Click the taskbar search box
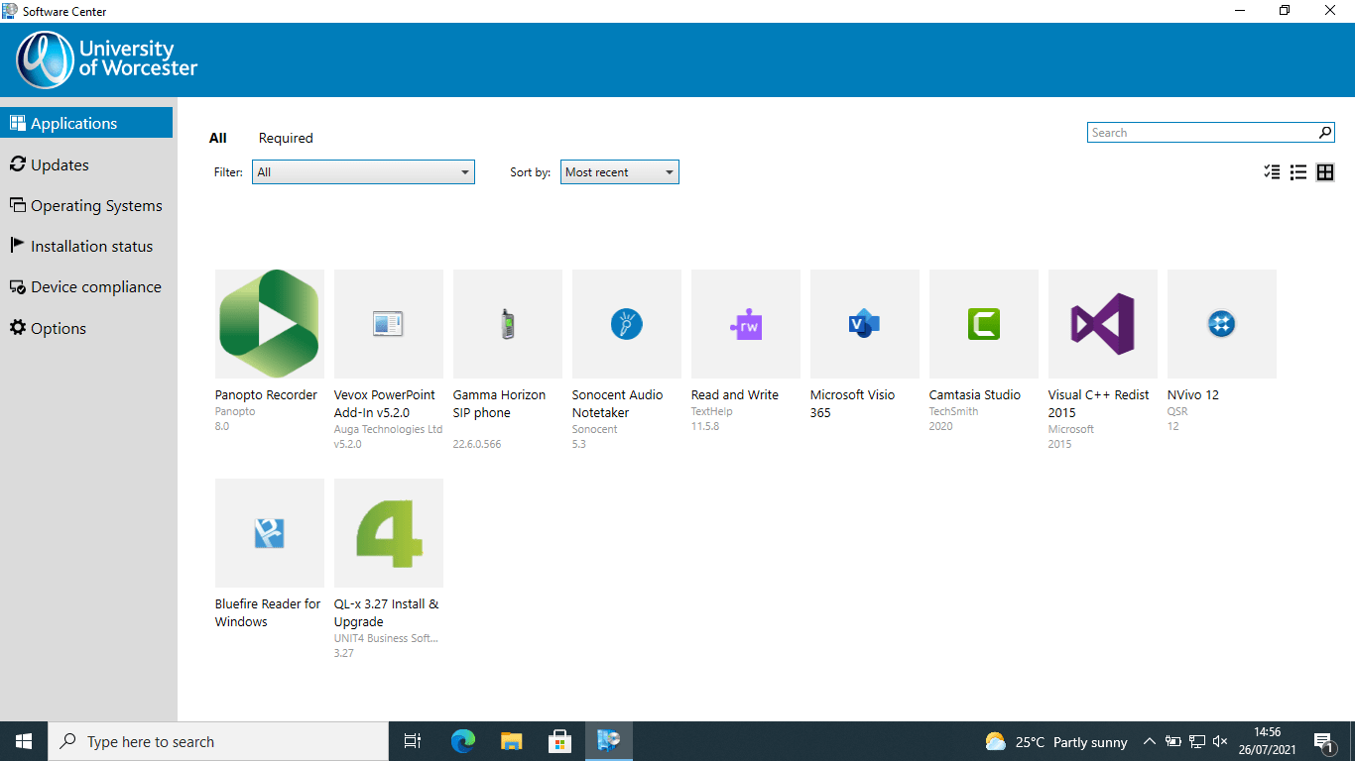This screenshot has height=761, width=1355. (x=218, y=741)
